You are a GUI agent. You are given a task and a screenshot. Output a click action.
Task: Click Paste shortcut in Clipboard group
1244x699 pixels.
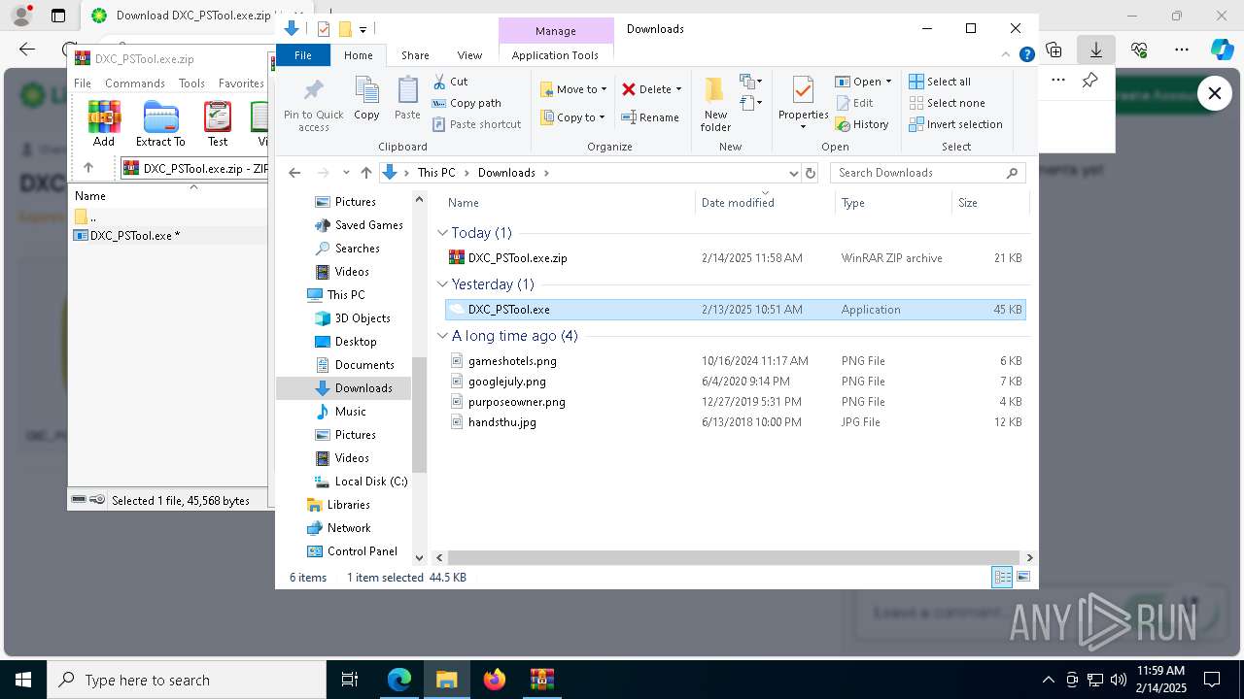click(476, 124)
